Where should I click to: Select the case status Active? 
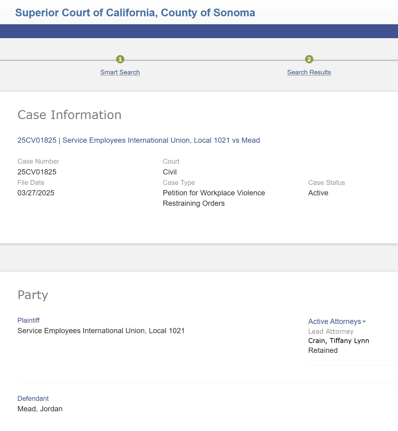(x=318, y=193)
